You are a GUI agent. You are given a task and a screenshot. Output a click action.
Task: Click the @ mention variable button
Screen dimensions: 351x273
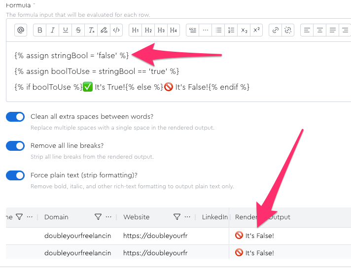coord(21,30)
